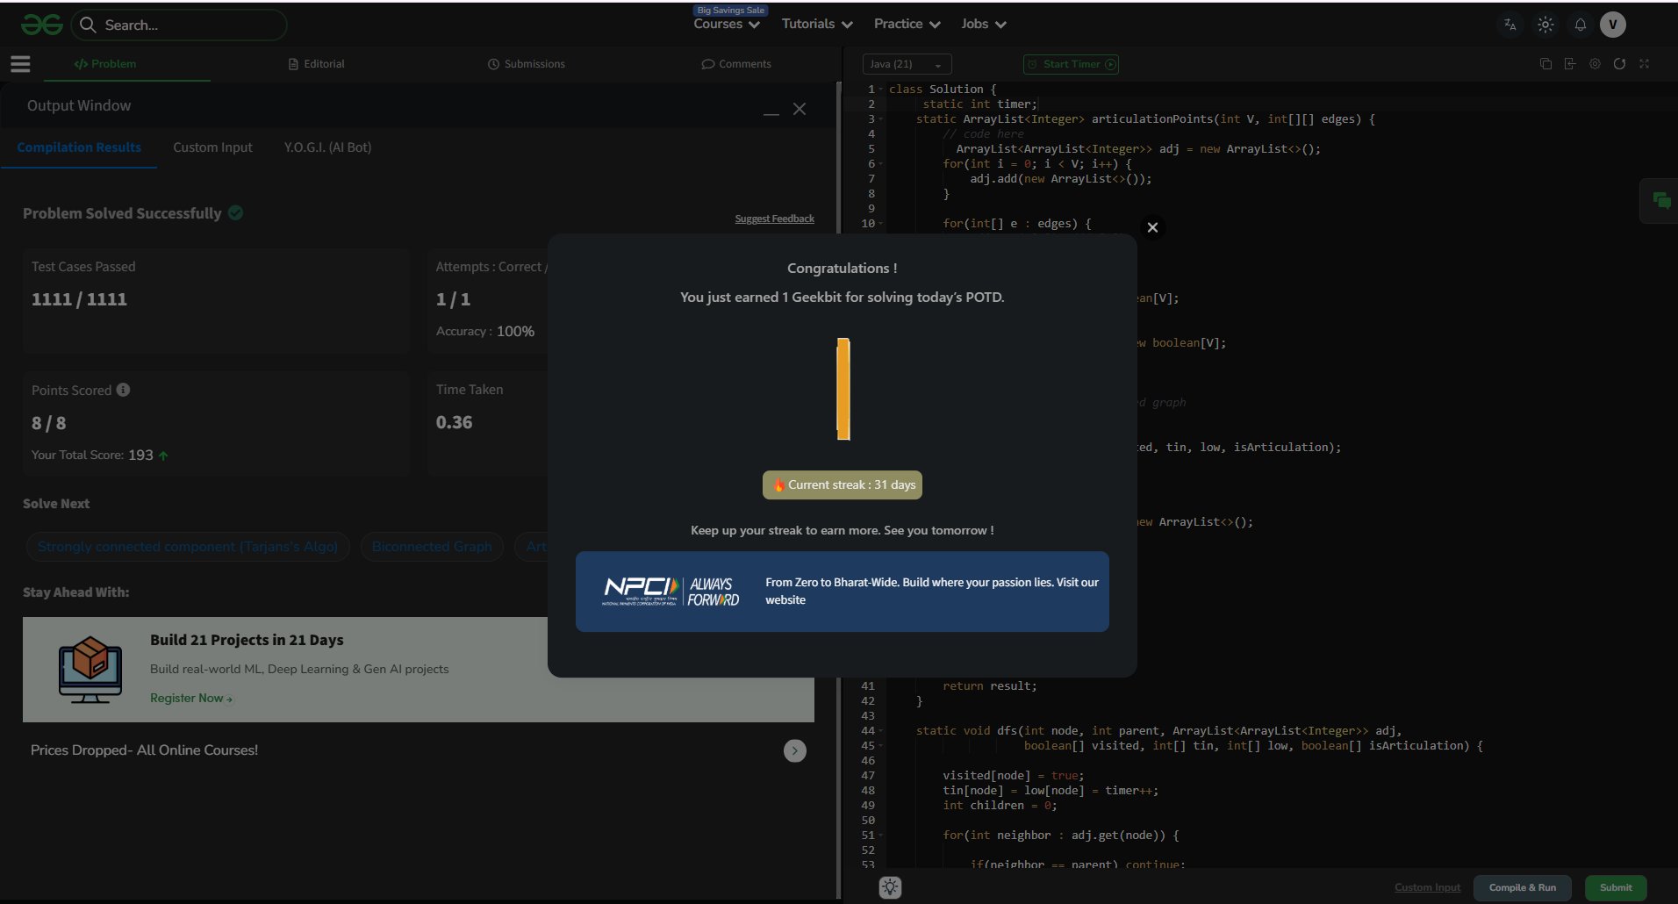Open the hamburger sidebar menu
Viewport: 1678px width, 904px height.
coord(20,64)
